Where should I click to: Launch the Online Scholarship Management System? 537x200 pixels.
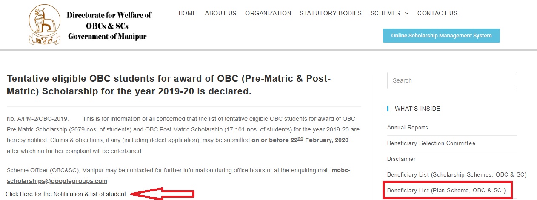(441, 36)
